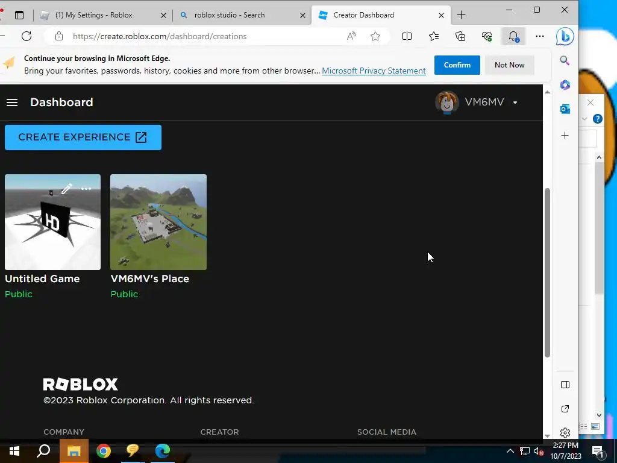Click the muted volume tray icon
The image size is (617, 463).
[x=539, y=451]
